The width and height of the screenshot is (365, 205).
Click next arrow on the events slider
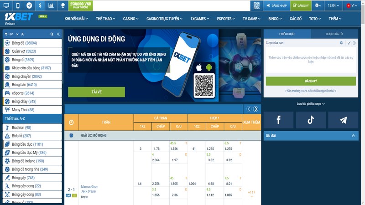coord(256,109)
